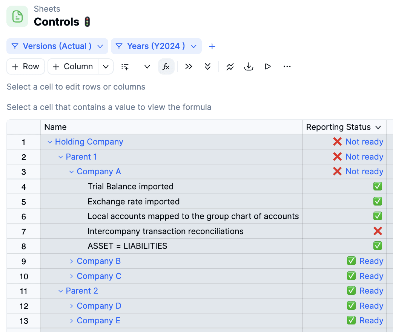Click the + Row button
Image resolution: width=393 pixels, height=332 pixels.
click(26, 67)
